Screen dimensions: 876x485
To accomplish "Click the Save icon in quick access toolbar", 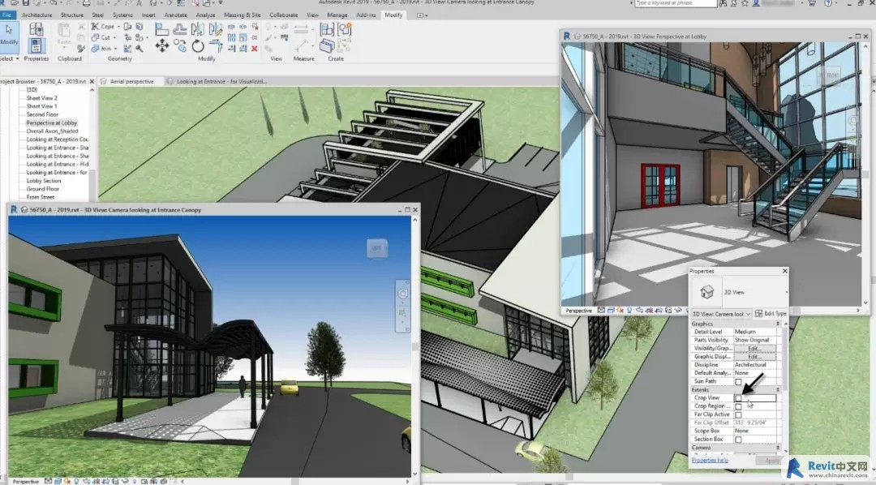I will coord(26,3).
